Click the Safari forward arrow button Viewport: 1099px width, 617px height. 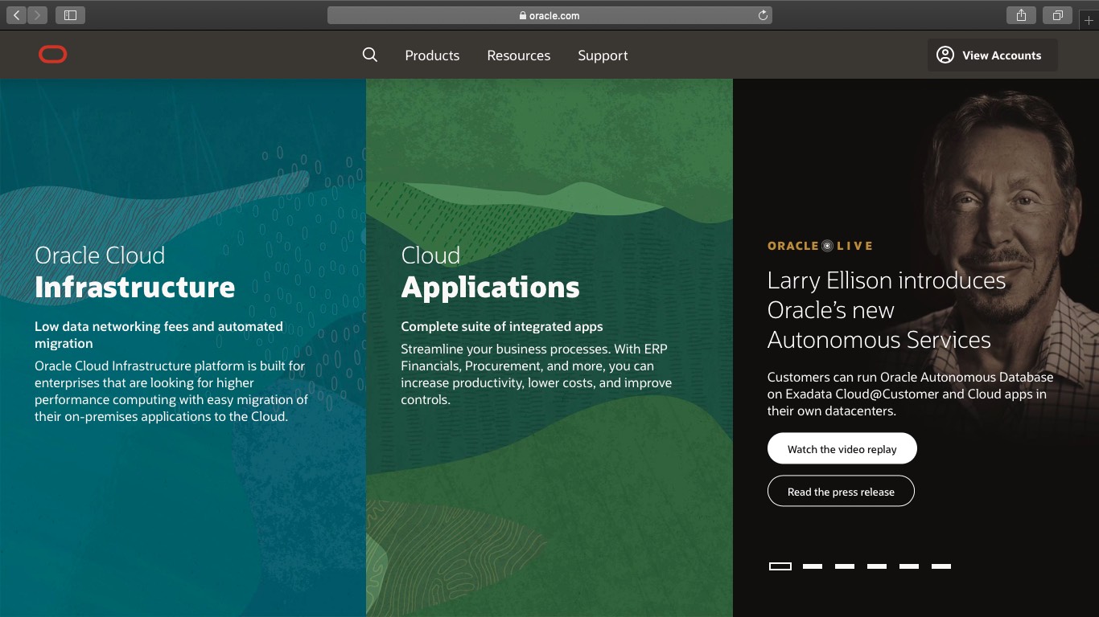(x=37, y=15)
